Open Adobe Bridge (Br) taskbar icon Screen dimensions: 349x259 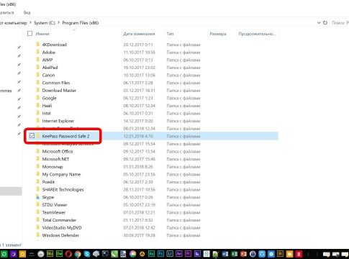click(280, 254)
